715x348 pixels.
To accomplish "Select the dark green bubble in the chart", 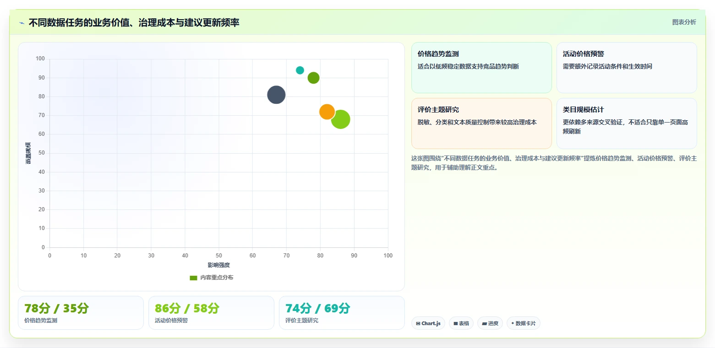I will (x=313, y=78).
